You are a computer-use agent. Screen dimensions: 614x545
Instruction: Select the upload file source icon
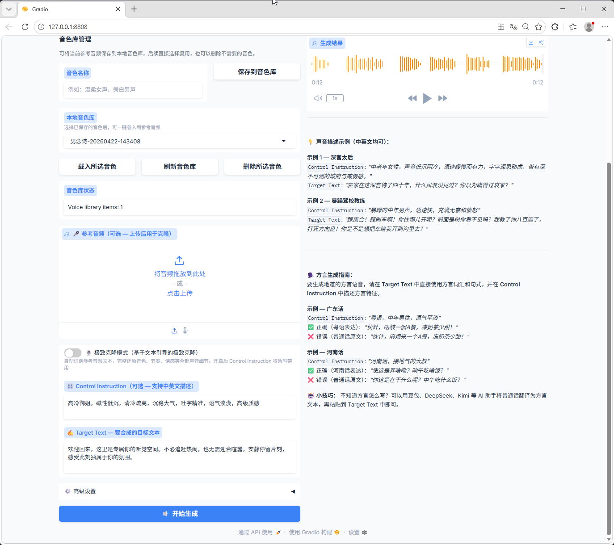174,331
